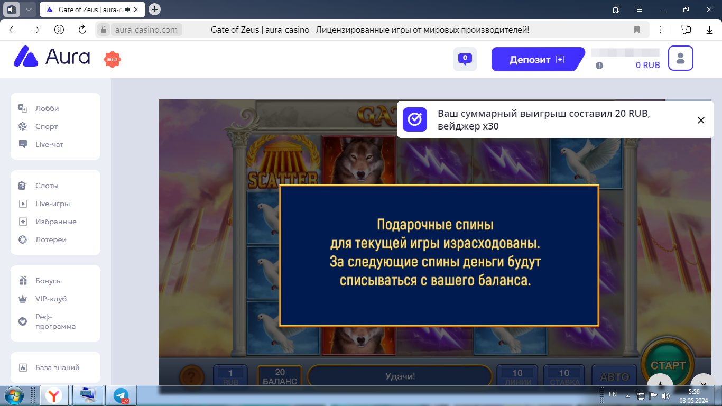Click the Yandex Browser taskbar icon

(x=53, y=395)
